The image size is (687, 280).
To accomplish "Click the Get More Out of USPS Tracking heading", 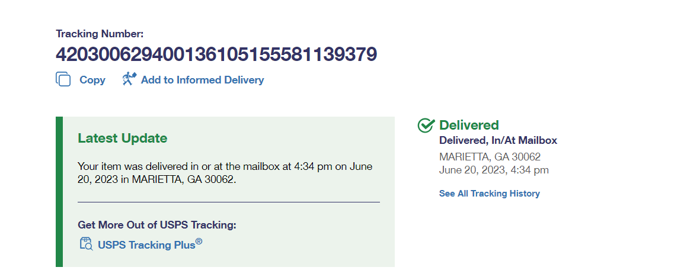I will point(157,225).
